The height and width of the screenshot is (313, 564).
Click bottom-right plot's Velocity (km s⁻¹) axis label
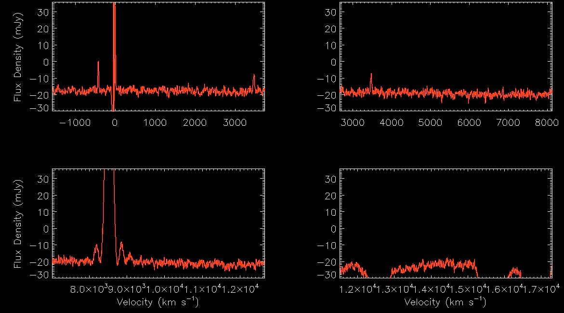click(x=445, y=302)
